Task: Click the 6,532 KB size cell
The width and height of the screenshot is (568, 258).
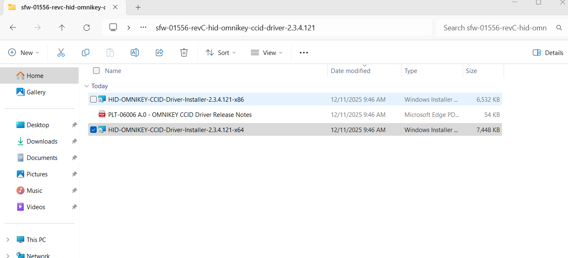Action: point(488,99)
